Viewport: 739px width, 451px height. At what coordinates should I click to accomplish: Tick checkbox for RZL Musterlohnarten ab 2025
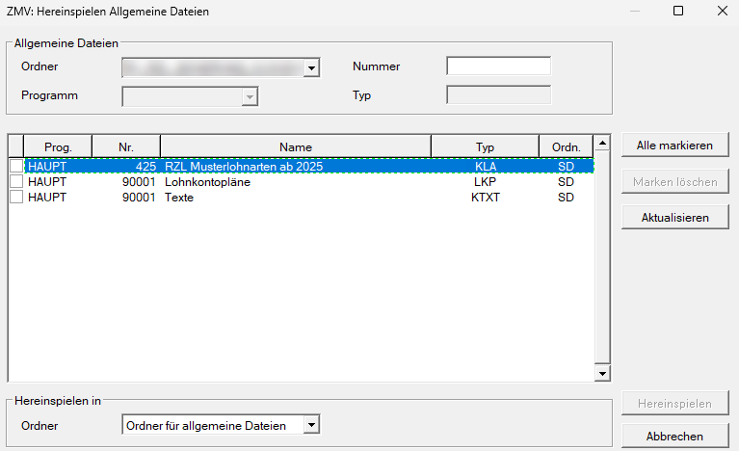tap(16, 167)
